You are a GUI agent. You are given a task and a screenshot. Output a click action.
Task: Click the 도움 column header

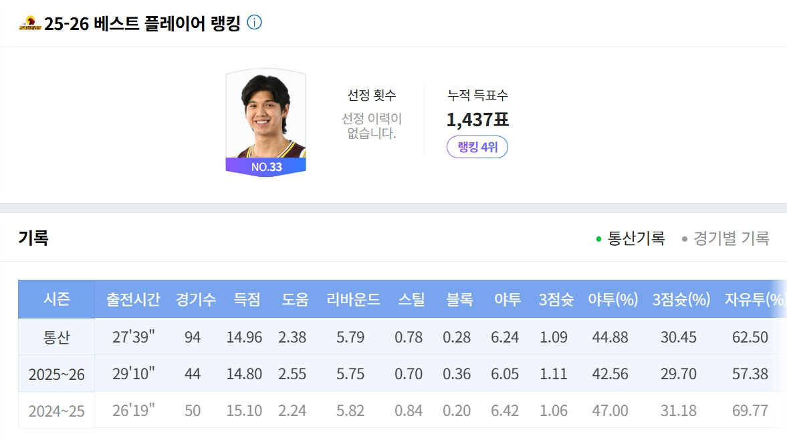(x=295, y=299)
